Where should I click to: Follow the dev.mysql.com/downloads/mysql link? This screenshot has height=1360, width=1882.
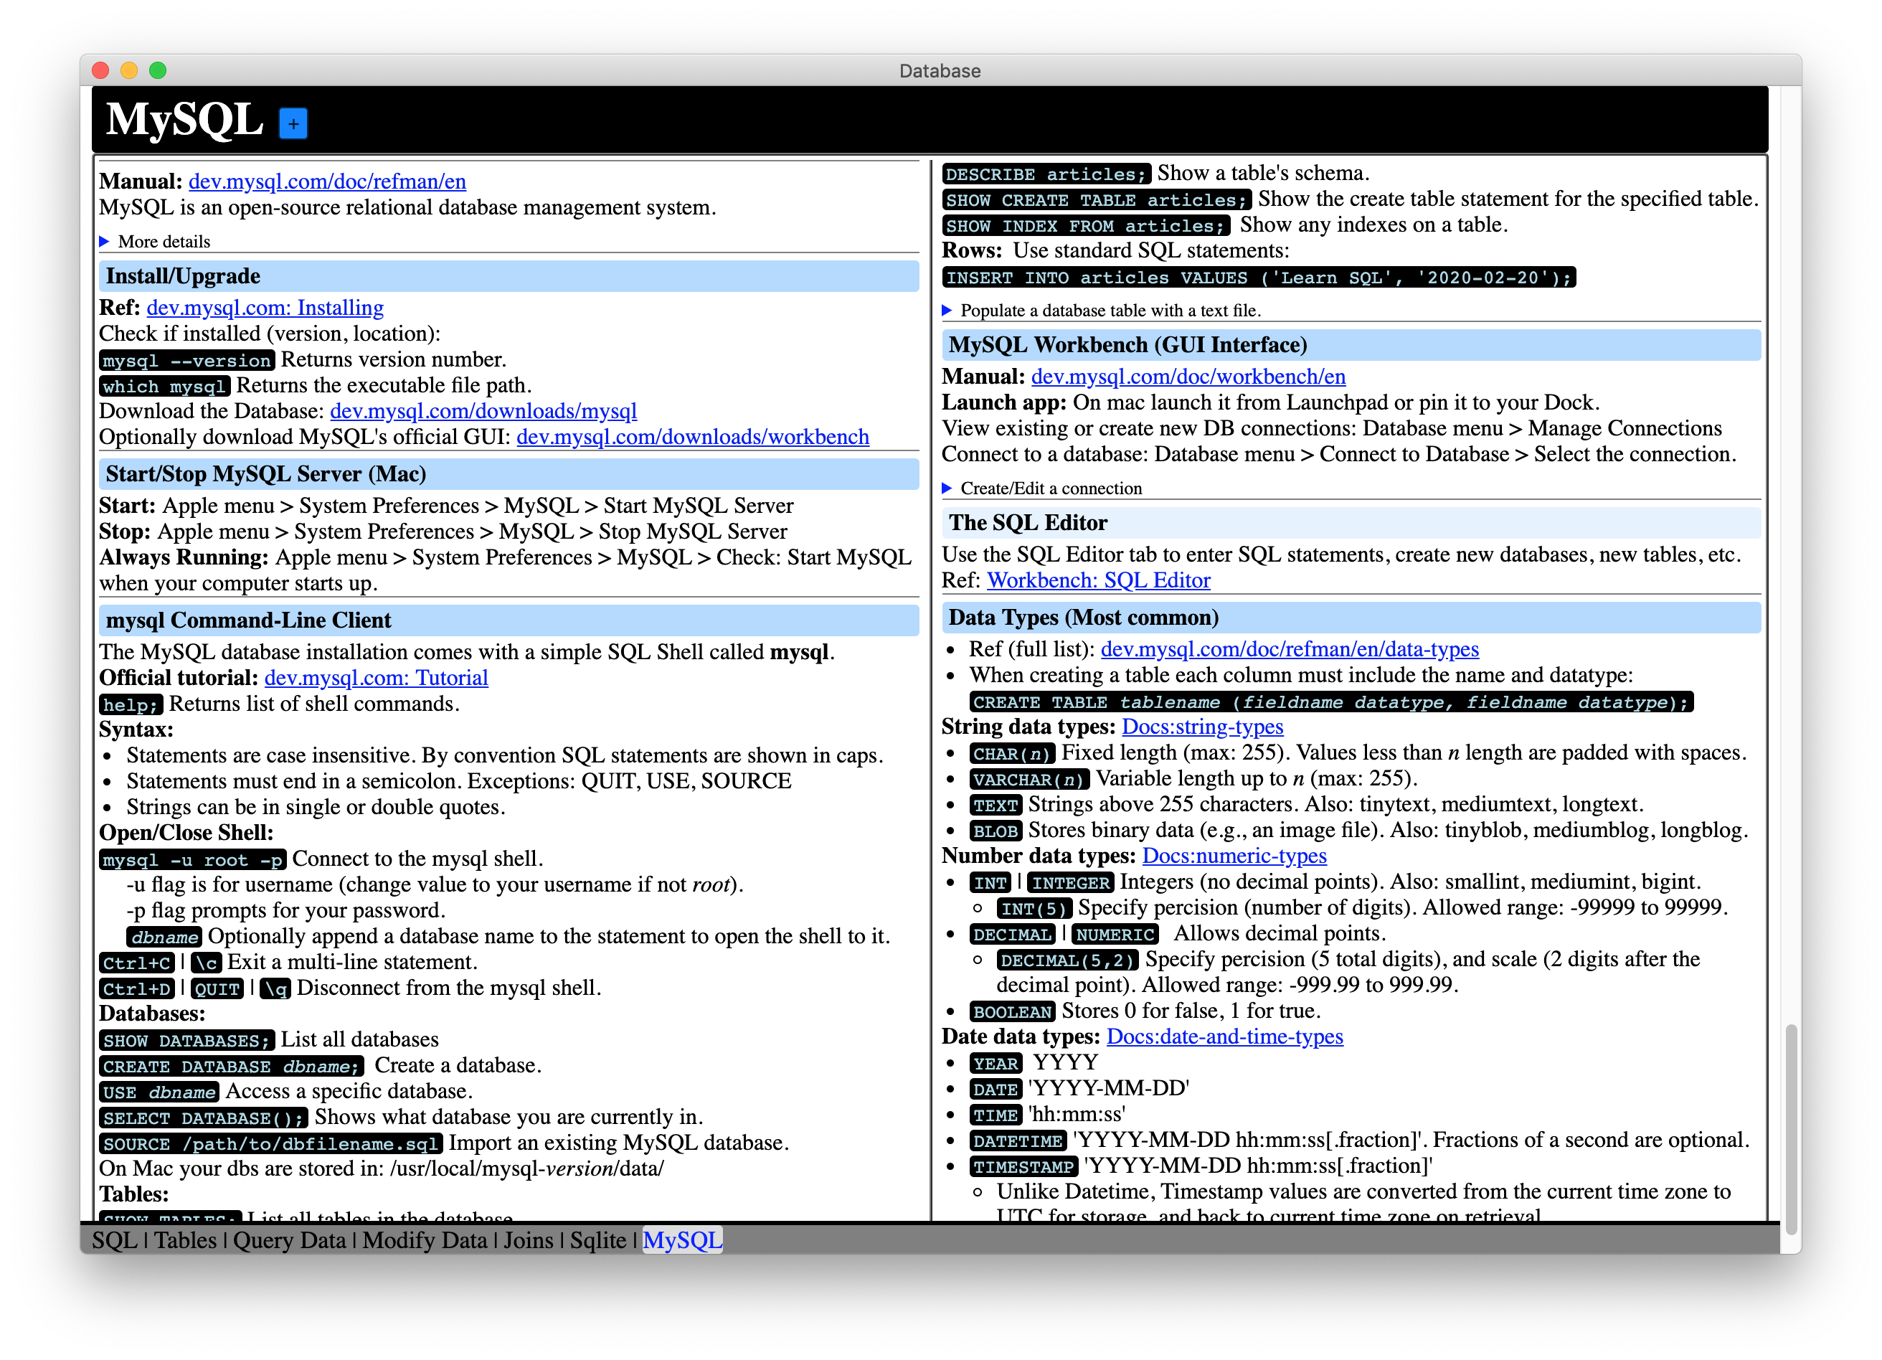tap(483, 411)
